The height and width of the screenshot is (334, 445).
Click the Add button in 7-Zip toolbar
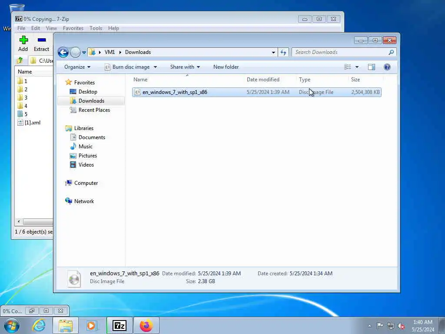[23, 44]
